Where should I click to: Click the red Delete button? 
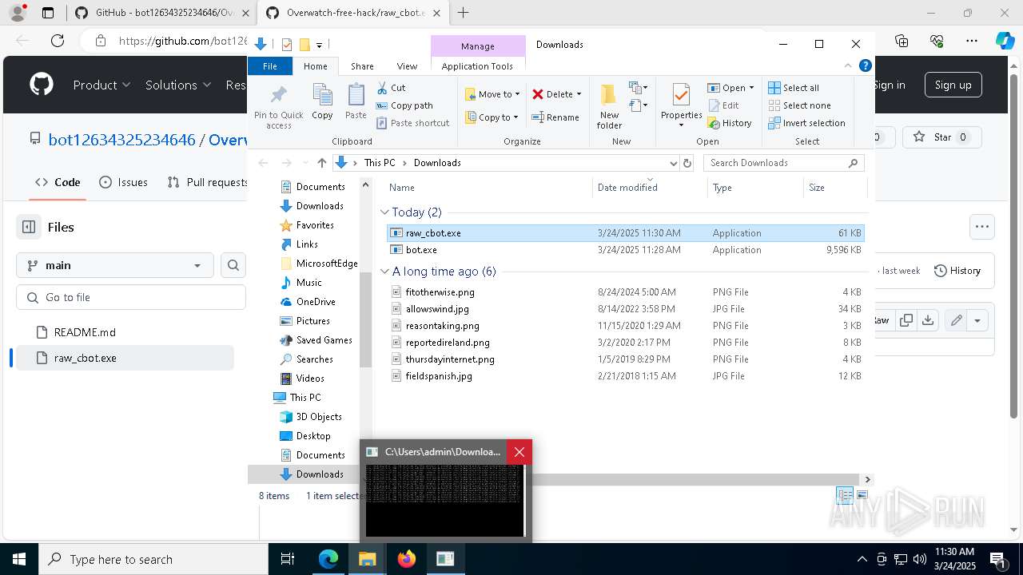tap(557, 94)
